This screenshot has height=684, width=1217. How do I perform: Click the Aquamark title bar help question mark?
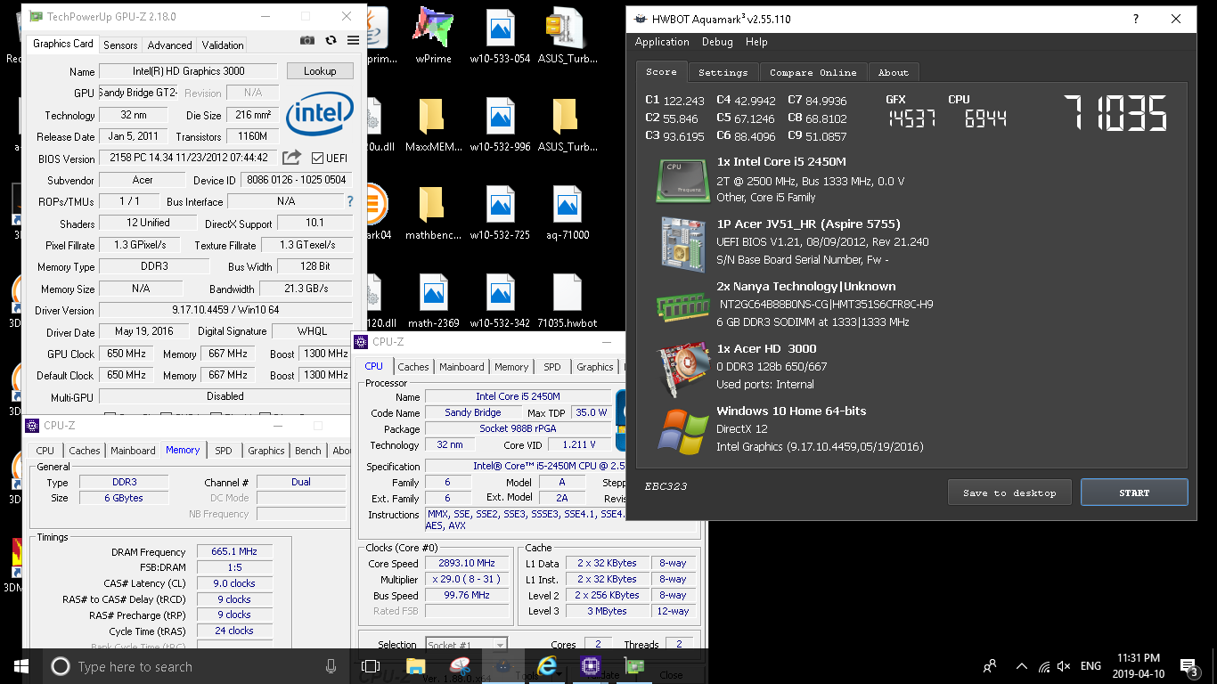(x=1135, y=19)
